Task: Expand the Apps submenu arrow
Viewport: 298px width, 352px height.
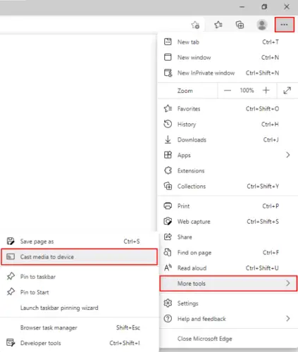Action: click(x=288, y=155)
